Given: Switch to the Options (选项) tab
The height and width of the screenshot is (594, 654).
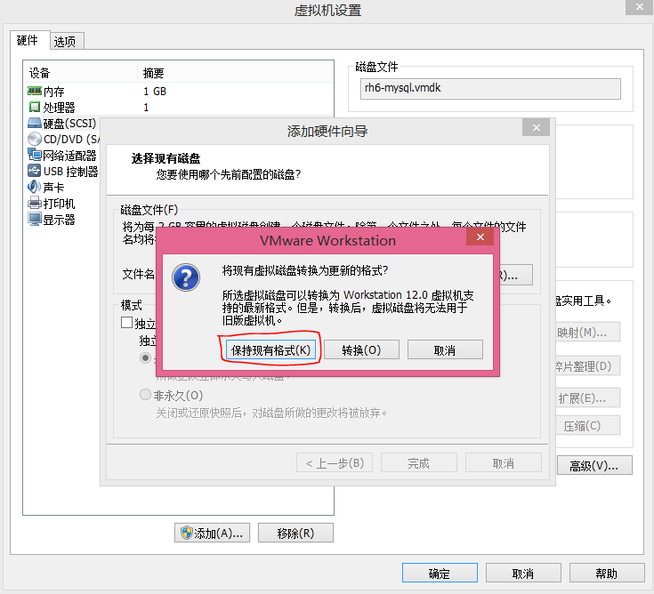Looking at the screenshot, I should pos(65,41).
